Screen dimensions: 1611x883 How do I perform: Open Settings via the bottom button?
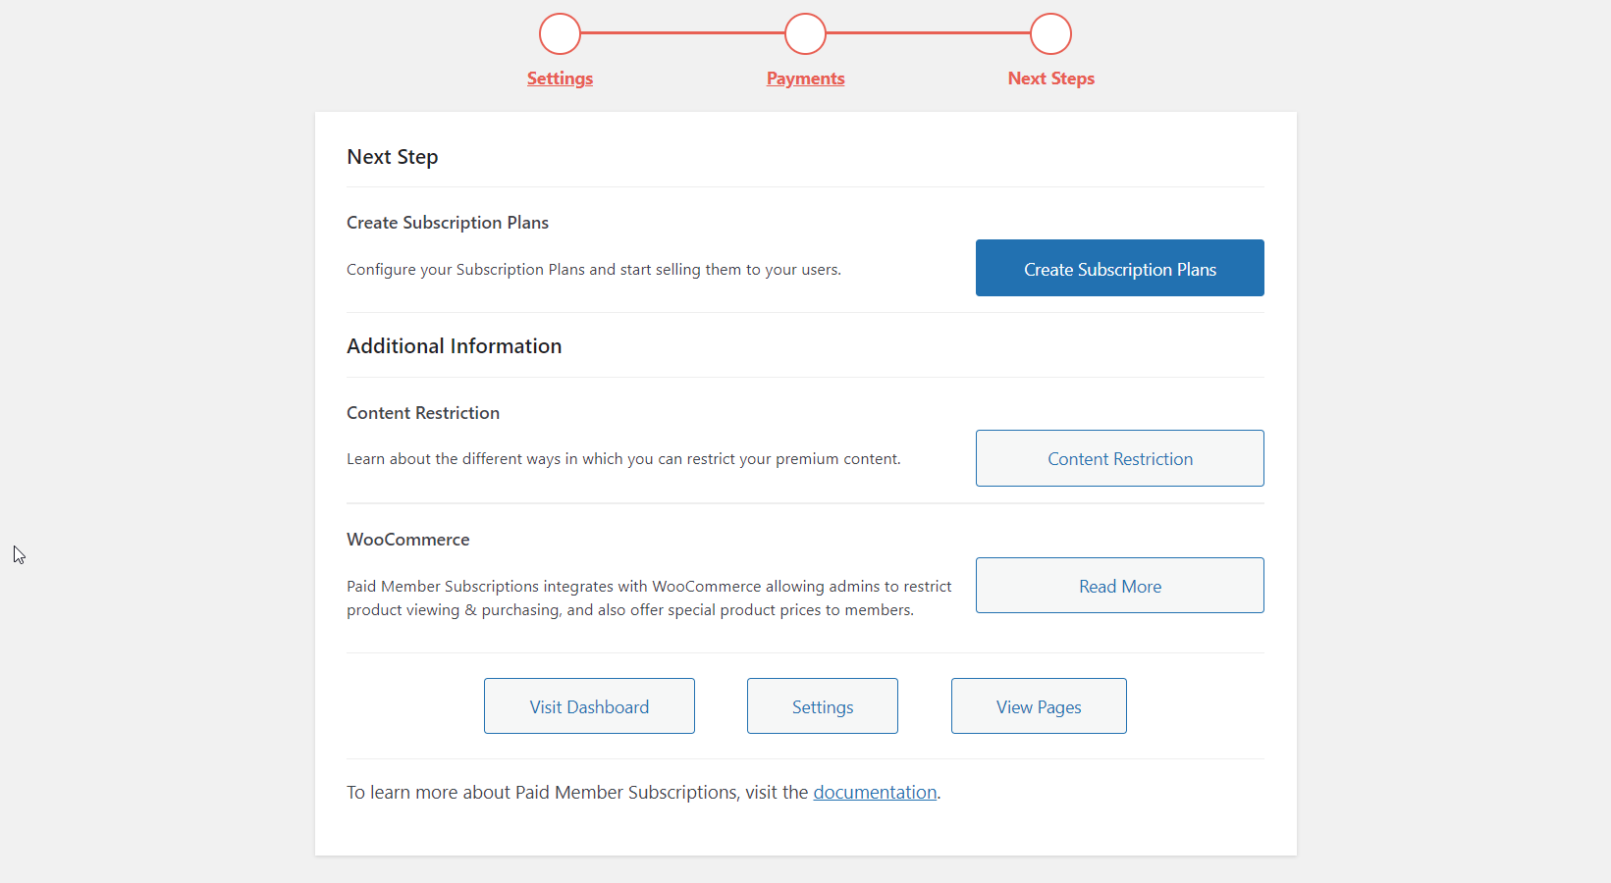pos(822,705)
